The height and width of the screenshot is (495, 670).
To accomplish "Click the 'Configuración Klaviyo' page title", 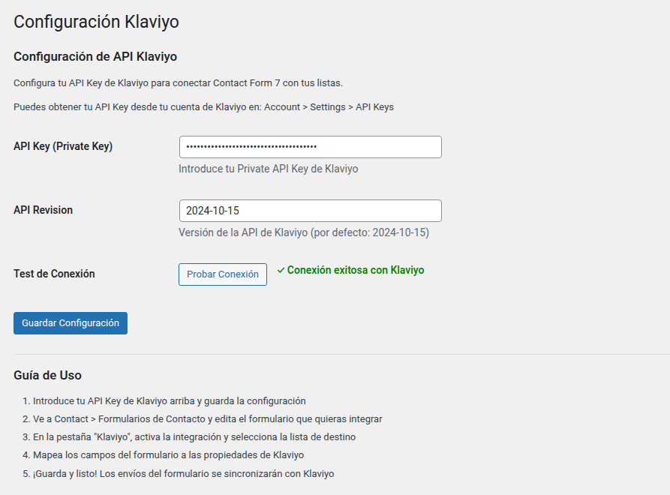I will (96, 22).
